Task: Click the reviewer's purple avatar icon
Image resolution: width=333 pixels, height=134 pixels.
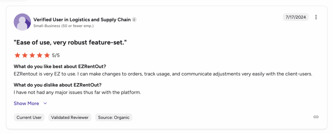Action: coord(22,22)
